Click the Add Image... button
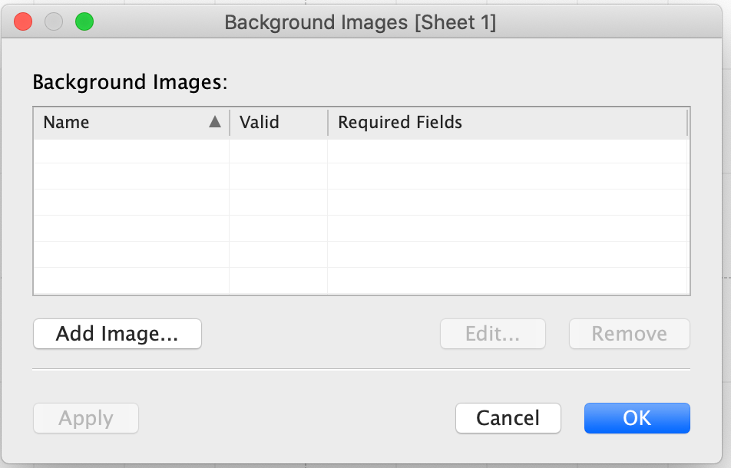The height and width of the screenshot is (468, 731). pos(117,334)
